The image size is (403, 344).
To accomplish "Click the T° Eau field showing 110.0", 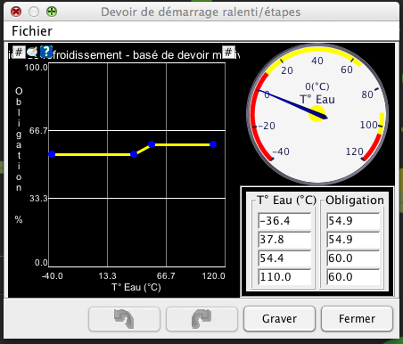I will (x=284, y=277).
